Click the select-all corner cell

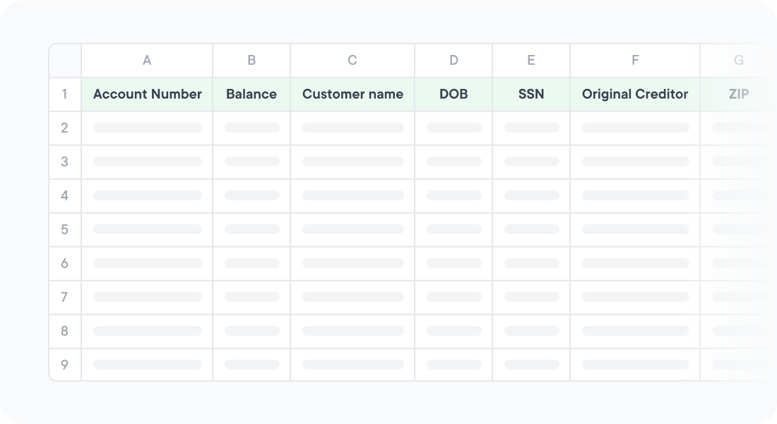click(65, 61)
